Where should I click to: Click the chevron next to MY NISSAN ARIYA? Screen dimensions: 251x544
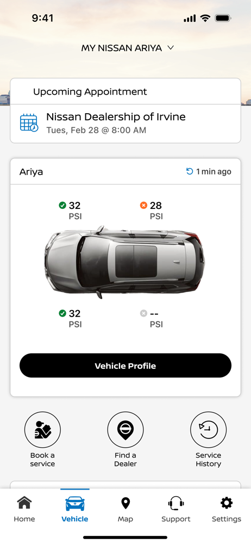coord(170,48)
